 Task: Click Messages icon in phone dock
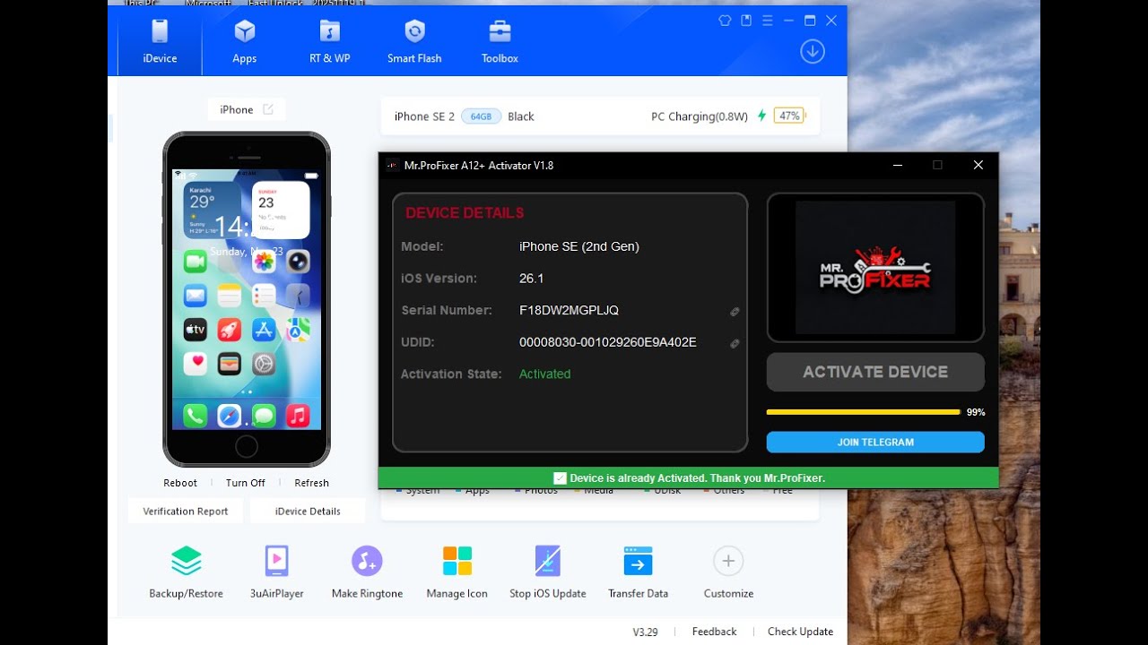coord(264,416)
